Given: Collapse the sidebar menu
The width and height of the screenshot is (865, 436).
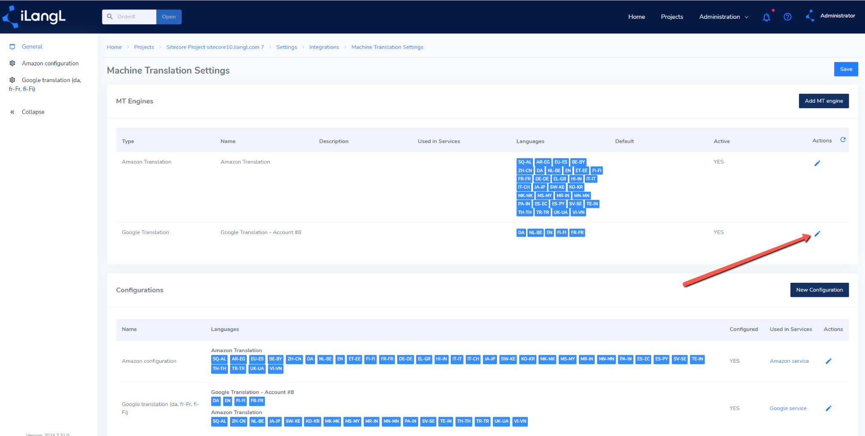Looking at the screenshot, I should 33,112.
